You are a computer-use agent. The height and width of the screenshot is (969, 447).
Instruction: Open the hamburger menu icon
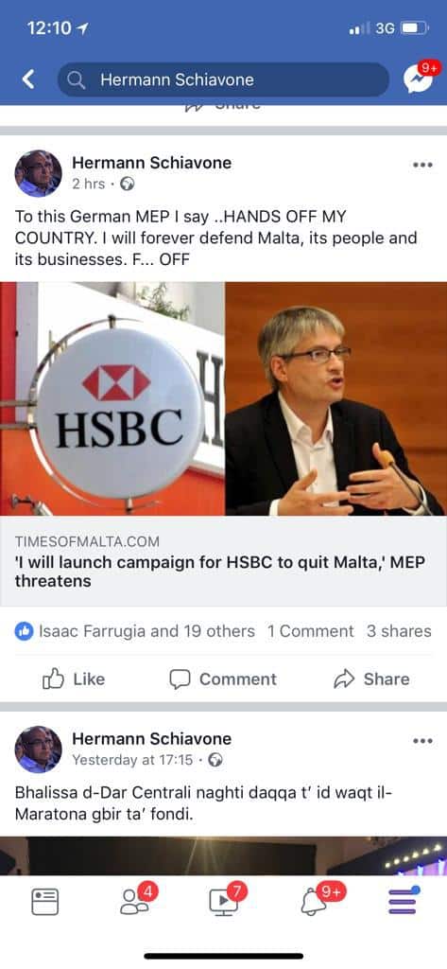(404, 901)
